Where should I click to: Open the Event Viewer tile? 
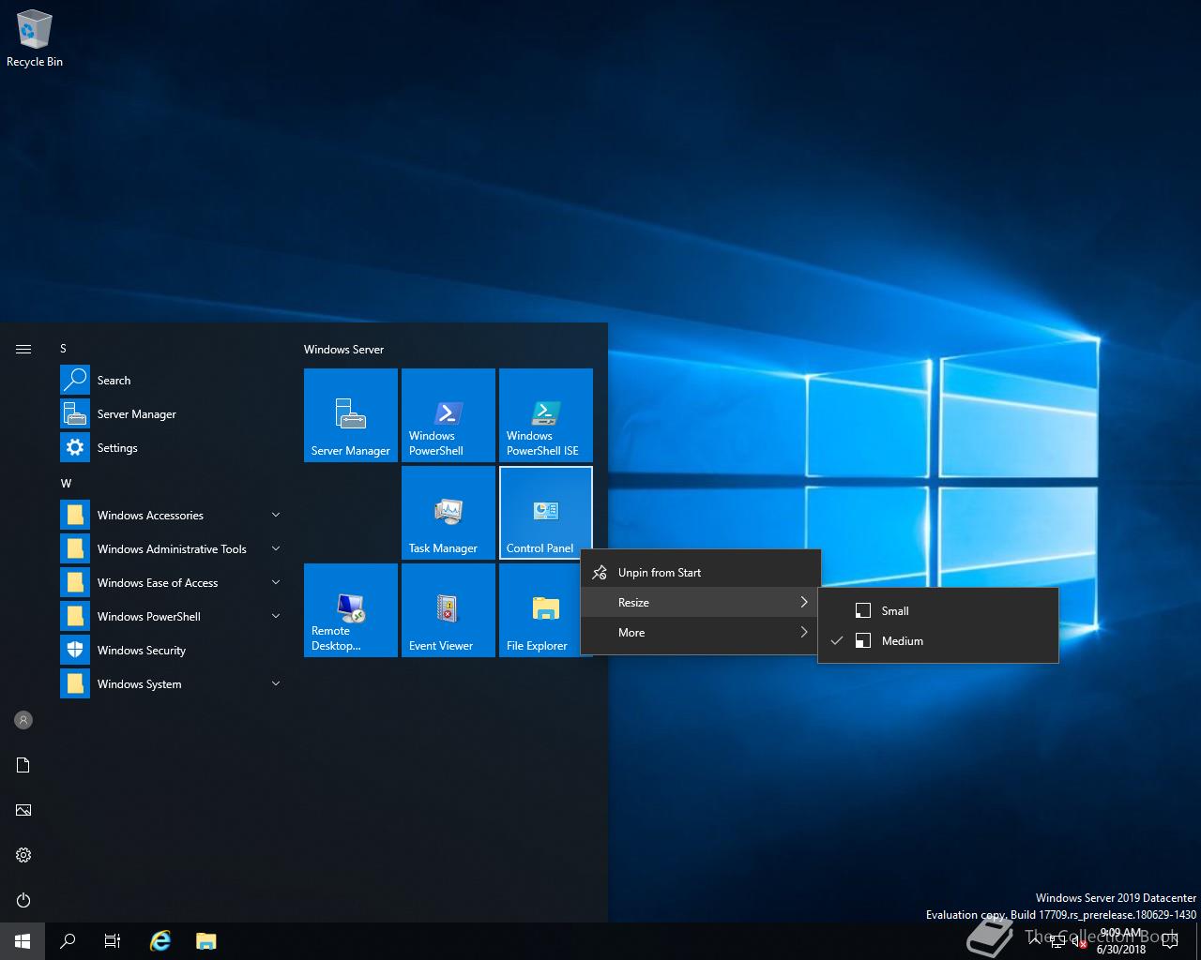click(x=448, y=610)
